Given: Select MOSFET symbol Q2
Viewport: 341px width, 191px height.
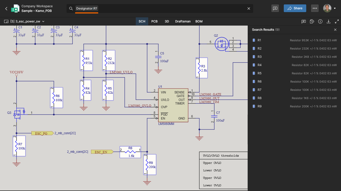Looking at the screenshot, I should (221, 44).
